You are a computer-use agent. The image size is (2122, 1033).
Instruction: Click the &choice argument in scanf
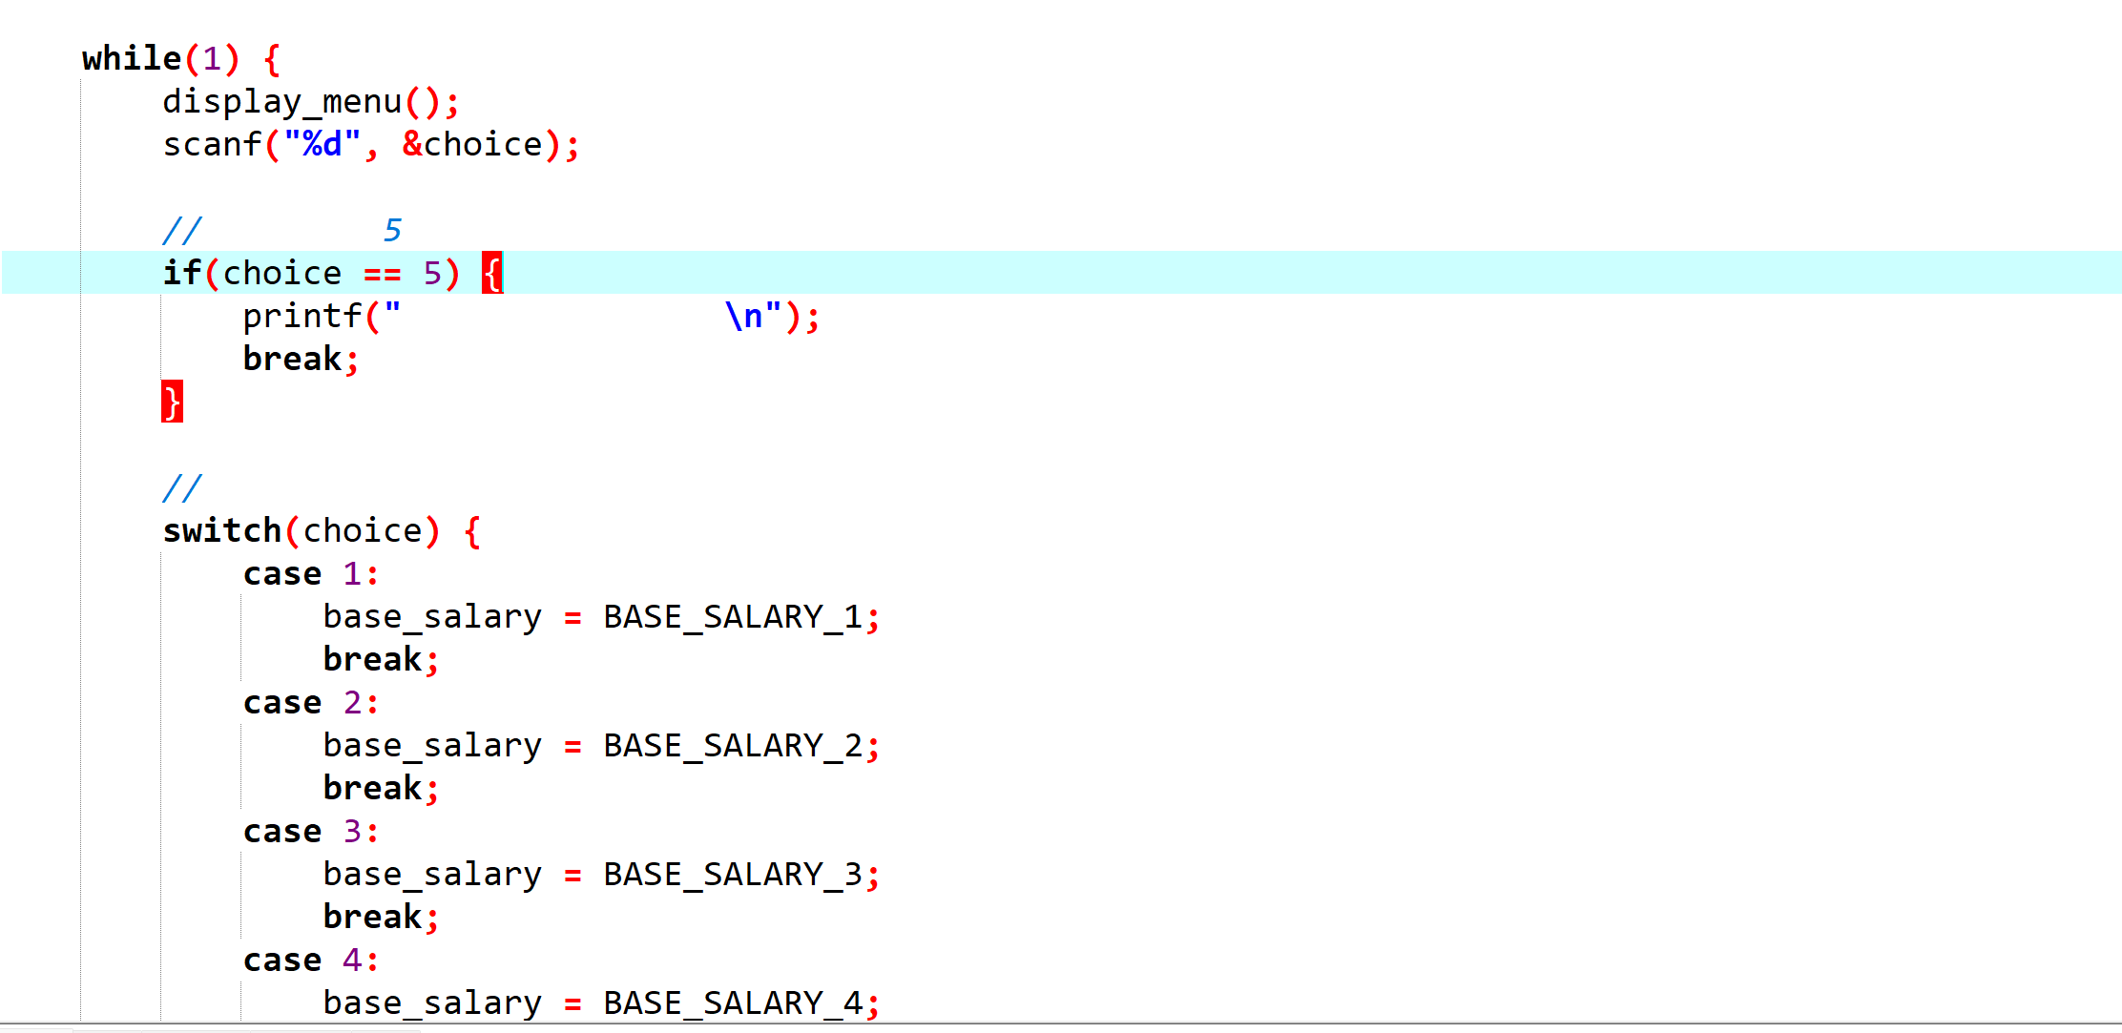pyautogui.click(x=473, y=145)
